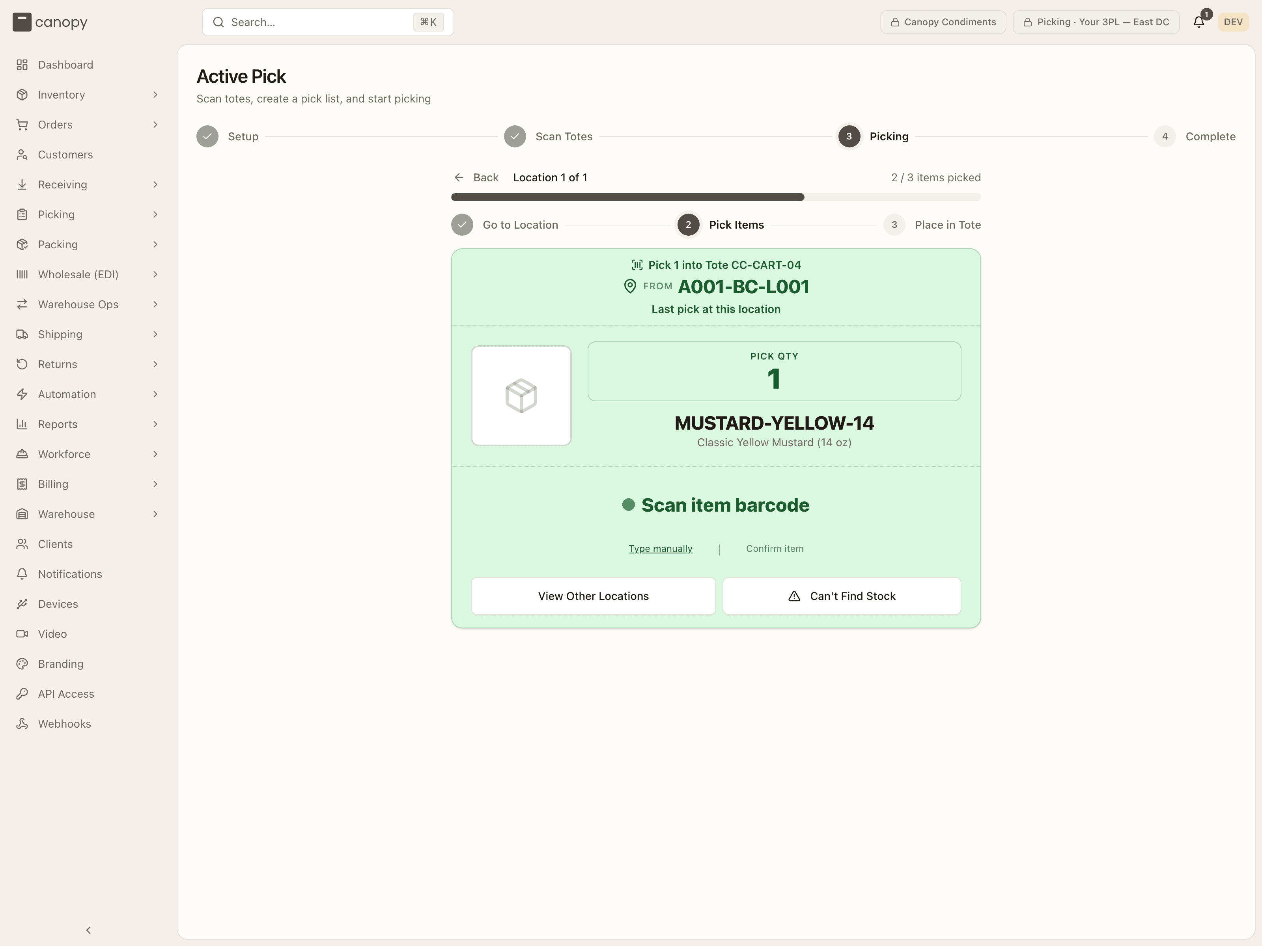Click View Other Locations button
1262x946 pixels.
[x=594, y=596]
